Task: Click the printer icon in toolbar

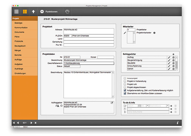Action: pos(67,12)
